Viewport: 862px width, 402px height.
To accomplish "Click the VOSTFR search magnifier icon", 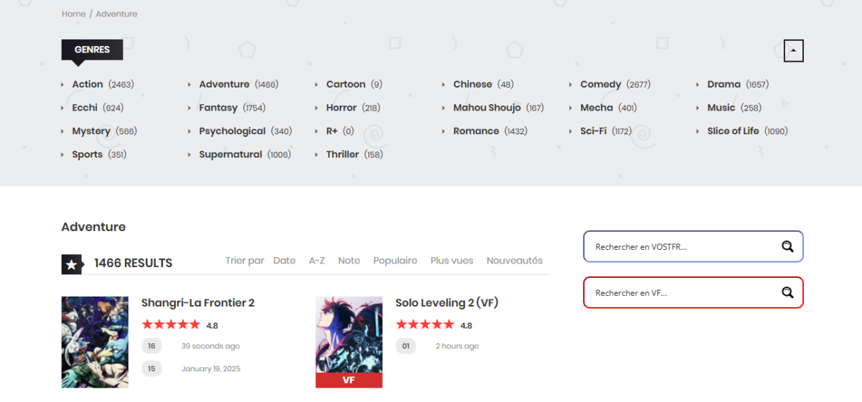I will click(x=787, y=246).
